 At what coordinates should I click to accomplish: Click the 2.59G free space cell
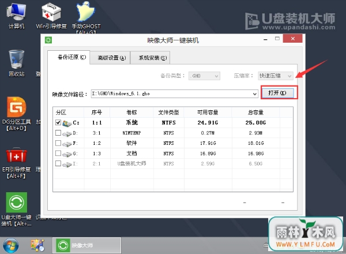pos(208,164)
